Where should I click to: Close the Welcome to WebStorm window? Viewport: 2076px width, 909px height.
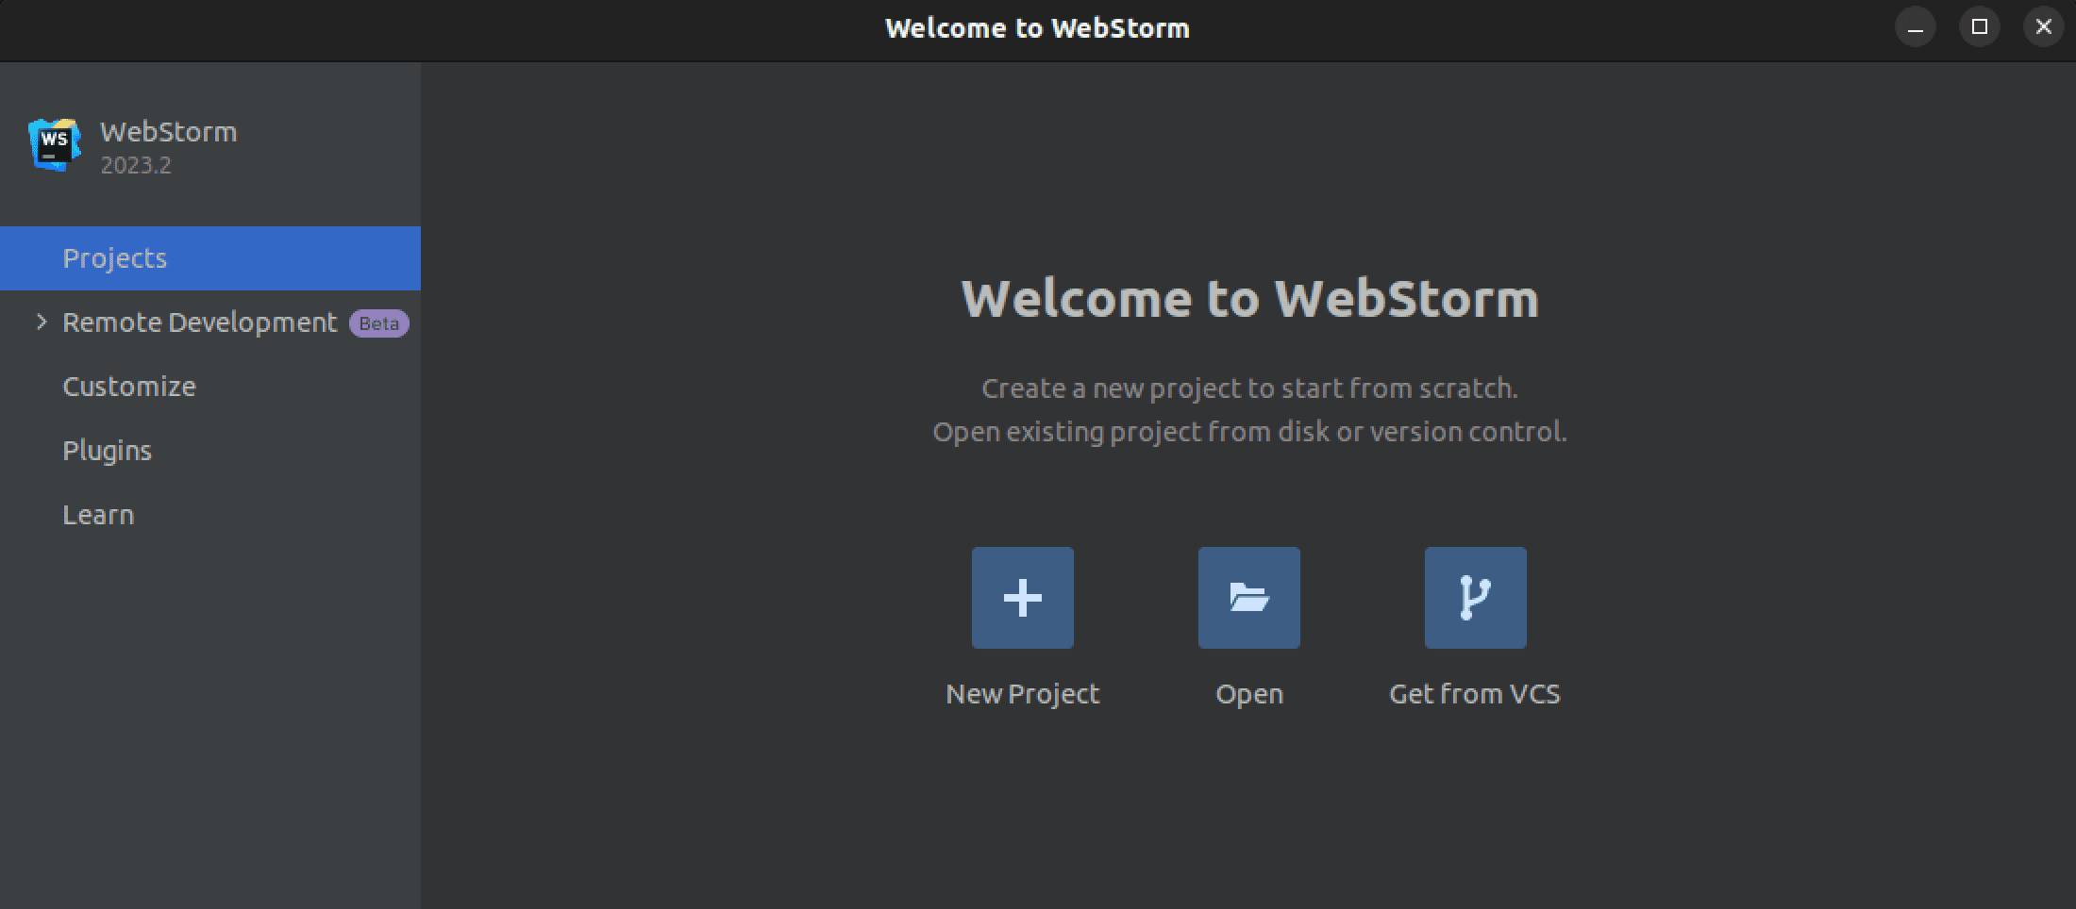(2044, 27)
